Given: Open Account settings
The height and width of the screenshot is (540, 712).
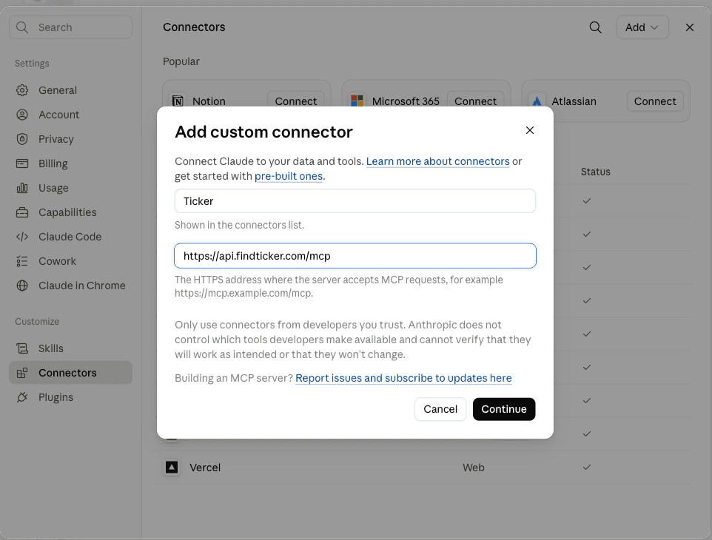Looking at the screenshot, I should tap(71, 115).
